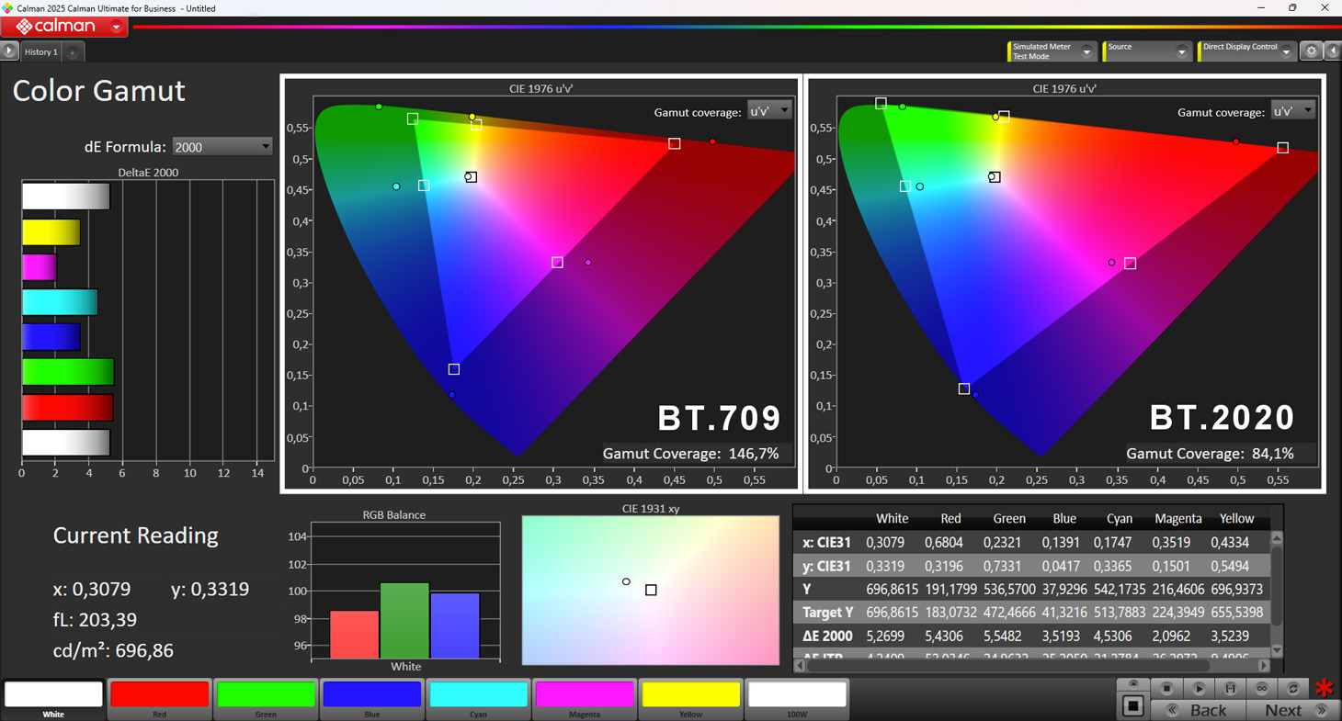The image size is (1342, 721).
Task: Click the refresh loop icon
Action: coord(1292,688)
